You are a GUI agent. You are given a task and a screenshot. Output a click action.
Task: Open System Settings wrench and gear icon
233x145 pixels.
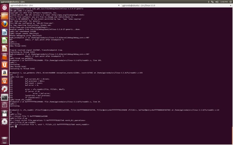(4, 89)
